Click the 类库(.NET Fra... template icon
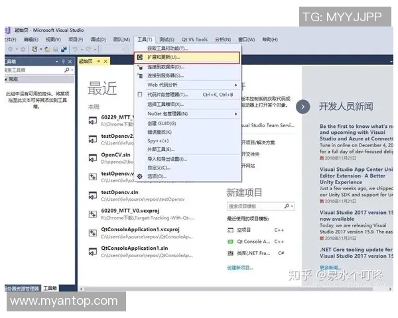398x318 pixels. click(x=230, y=253)
